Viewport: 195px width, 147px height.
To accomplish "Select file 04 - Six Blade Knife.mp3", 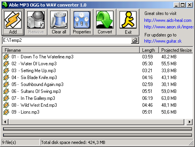I will (34, 78).
